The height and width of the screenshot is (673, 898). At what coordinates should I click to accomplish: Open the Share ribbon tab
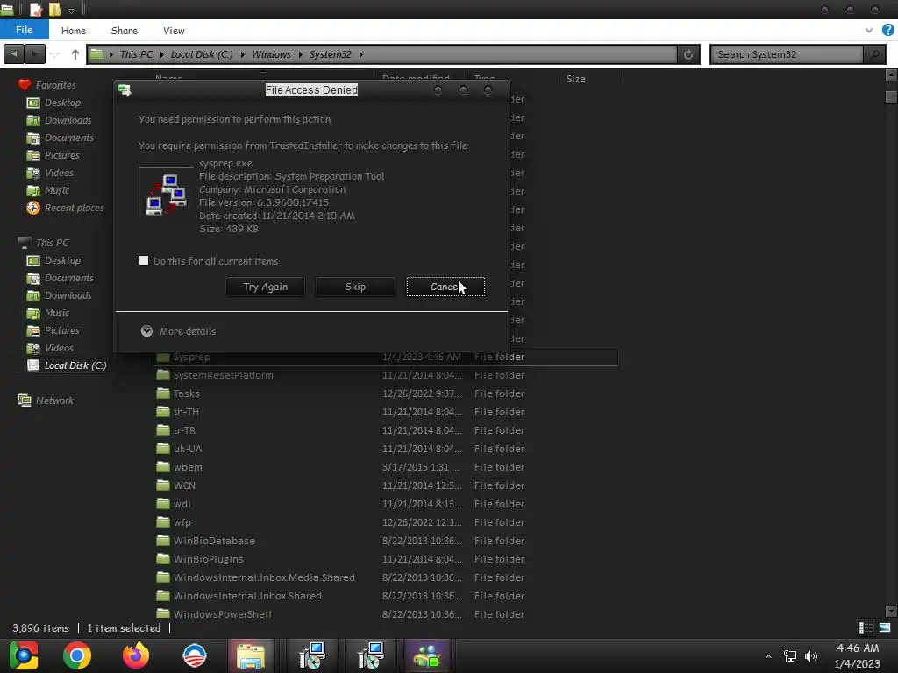(125, 31)
